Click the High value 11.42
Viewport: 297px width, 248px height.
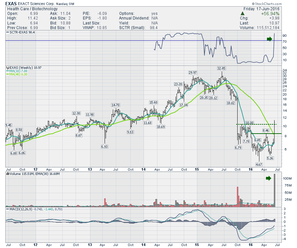tap(33, 18)
